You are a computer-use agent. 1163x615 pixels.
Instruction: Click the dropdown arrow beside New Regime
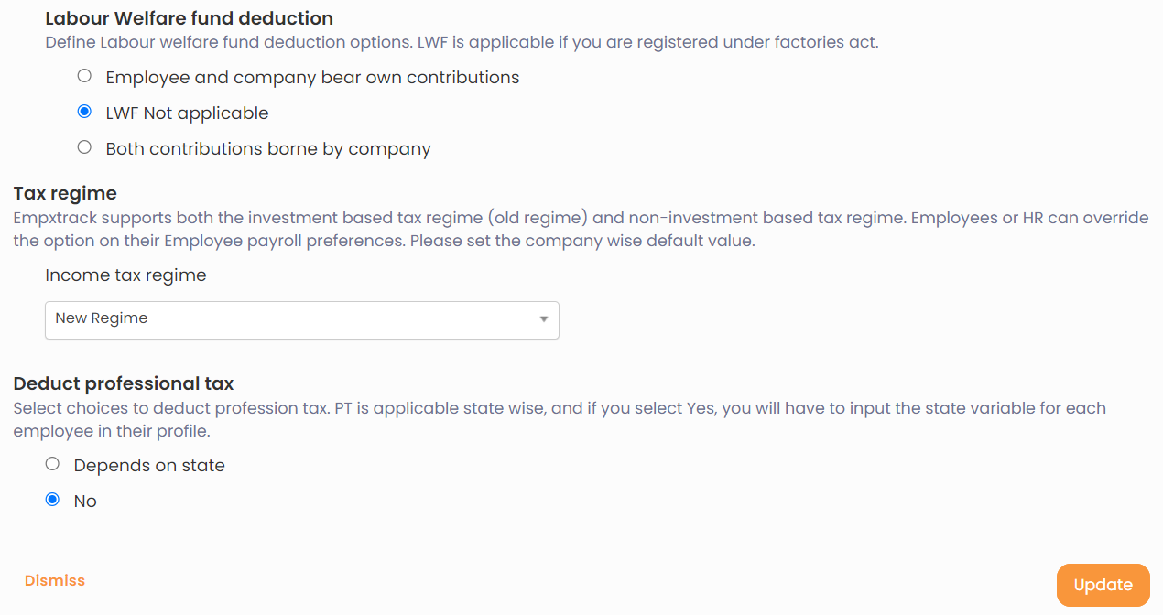pyautogui.click(x=543, y=319)
